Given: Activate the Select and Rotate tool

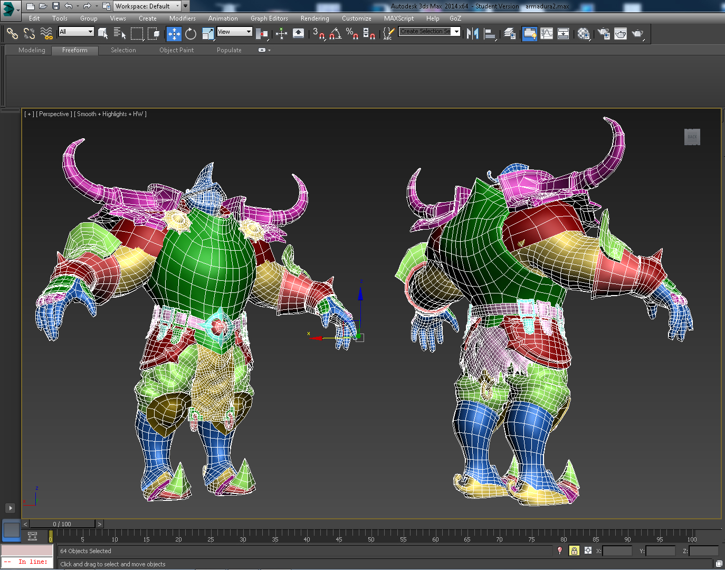Looking at the screenshot, I should point(191,34).
